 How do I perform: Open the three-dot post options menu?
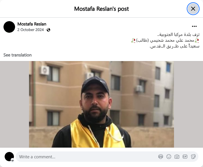[194, 26]
